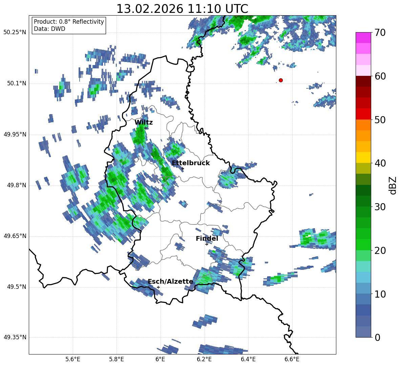Click the 0 tick label on colorbar
The width and height of the screenshot is (401, 366).
(x=377, y=338)
